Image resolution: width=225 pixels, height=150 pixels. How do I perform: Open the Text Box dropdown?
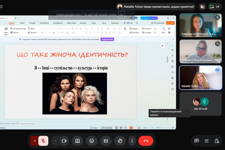[x=134, y=32]
